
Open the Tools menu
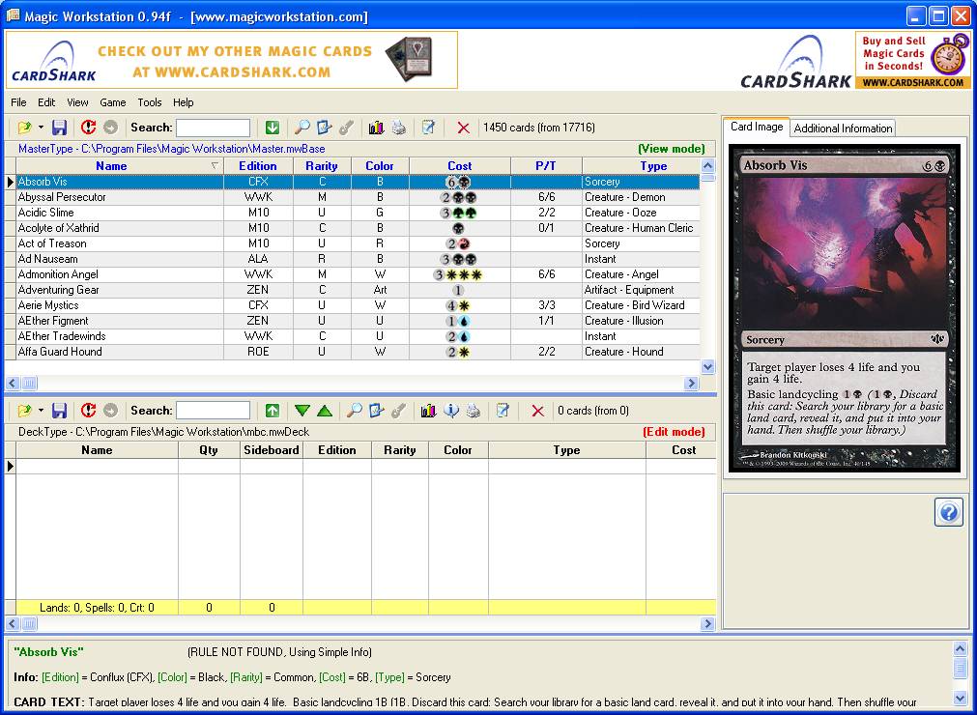click(150, 102)
